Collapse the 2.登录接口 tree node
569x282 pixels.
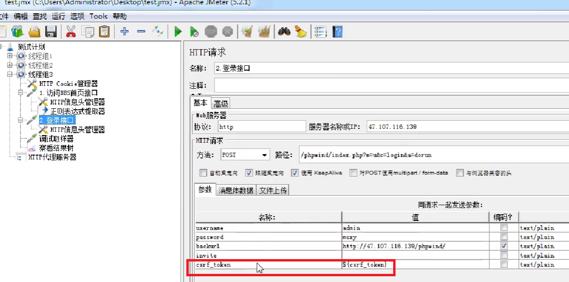pos(20,120)
